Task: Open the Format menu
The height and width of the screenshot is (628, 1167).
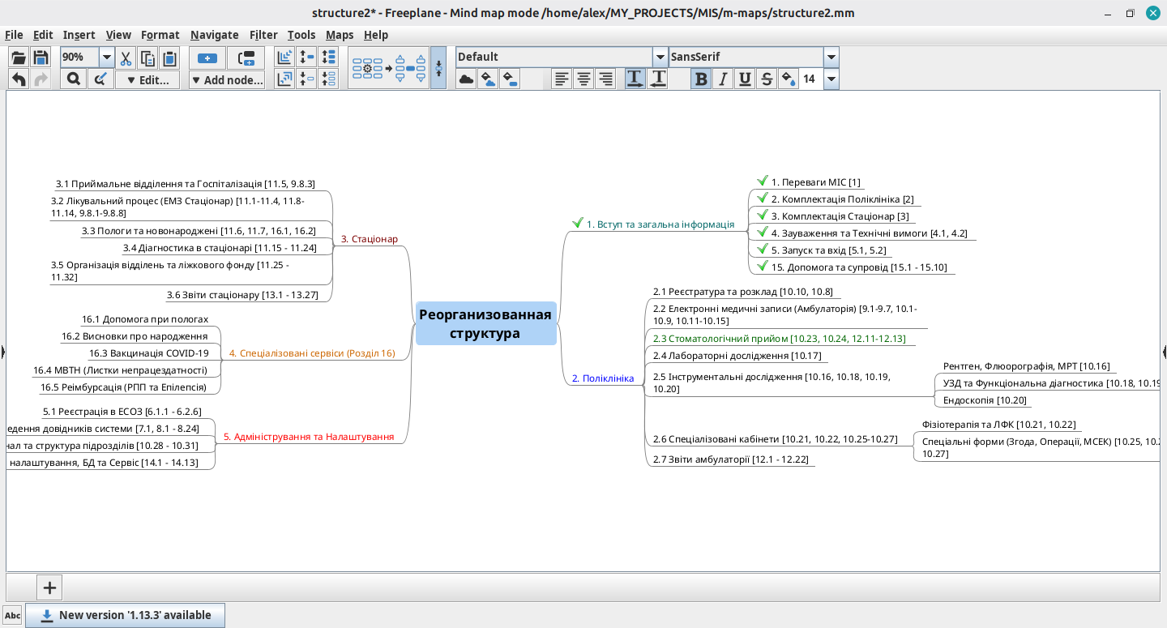Action: 160,35
